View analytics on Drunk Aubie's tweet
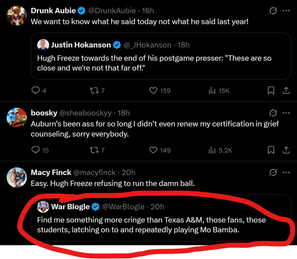Screen dimensions: 297x259 tap(212, 90)
